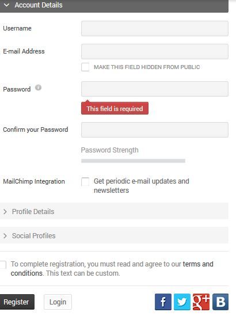Click the Confirm your Password field
The image size is (236, 316).
pyautogui.click(x=155, y=130)
